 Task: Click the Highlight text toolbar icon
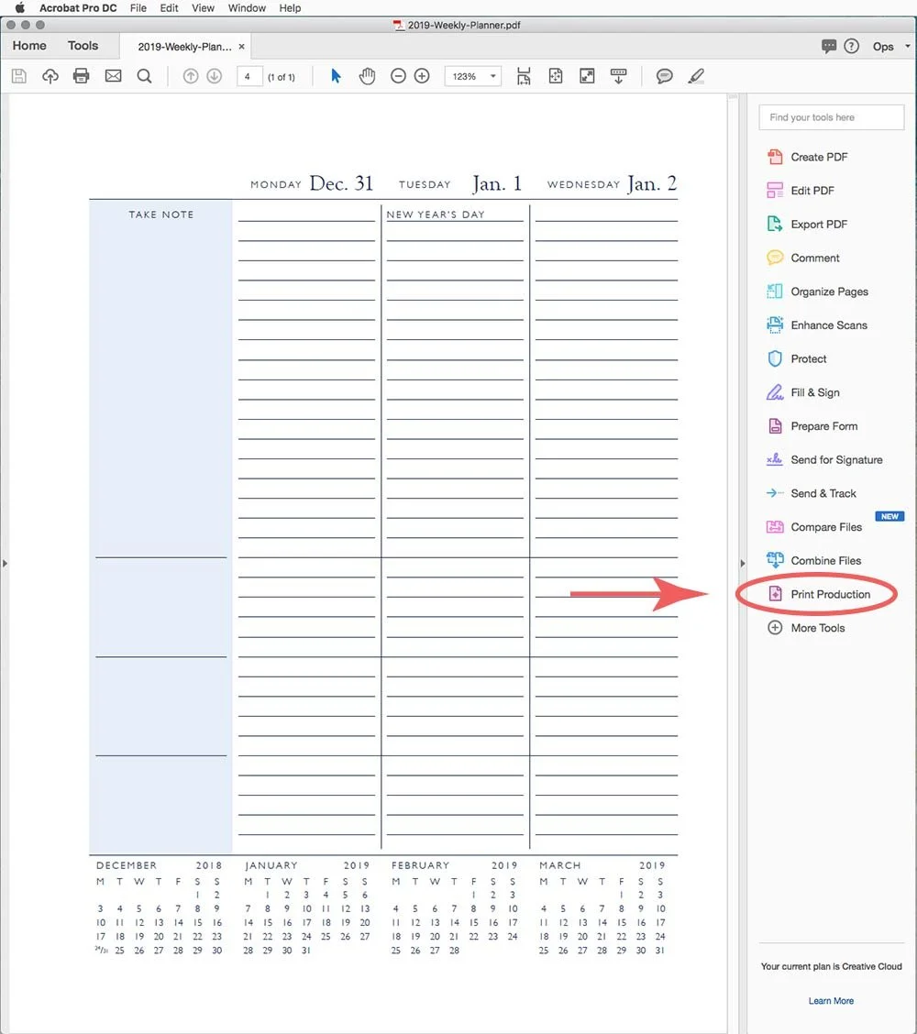pyautogui.click(x=696, y=76)
